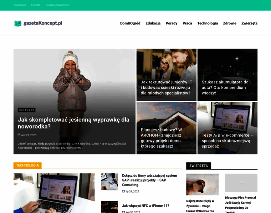Open the Zdrowie category
The height and width of the screenshot is (213, 271).
click(x=230, y=23)
